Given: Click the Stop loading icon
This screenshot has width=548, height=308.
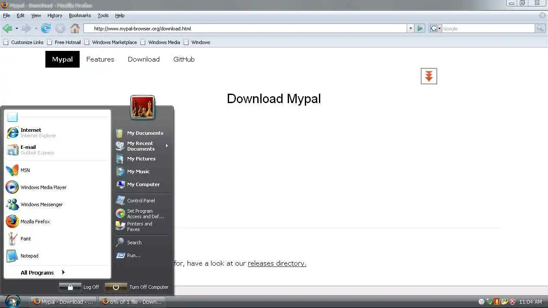Looking at the screenshot, I should tap(60, 29).
